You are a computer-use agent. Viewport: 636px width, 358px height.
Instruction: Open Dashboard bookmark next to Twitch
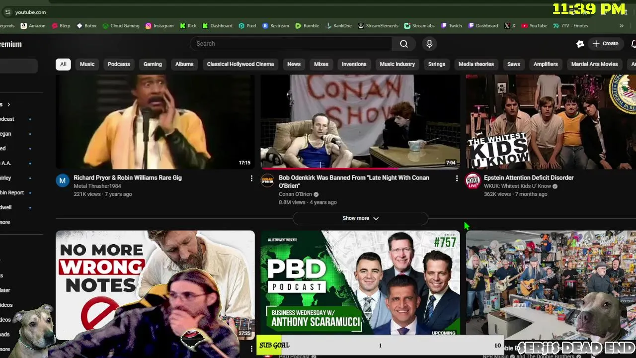tap(483, 26)
